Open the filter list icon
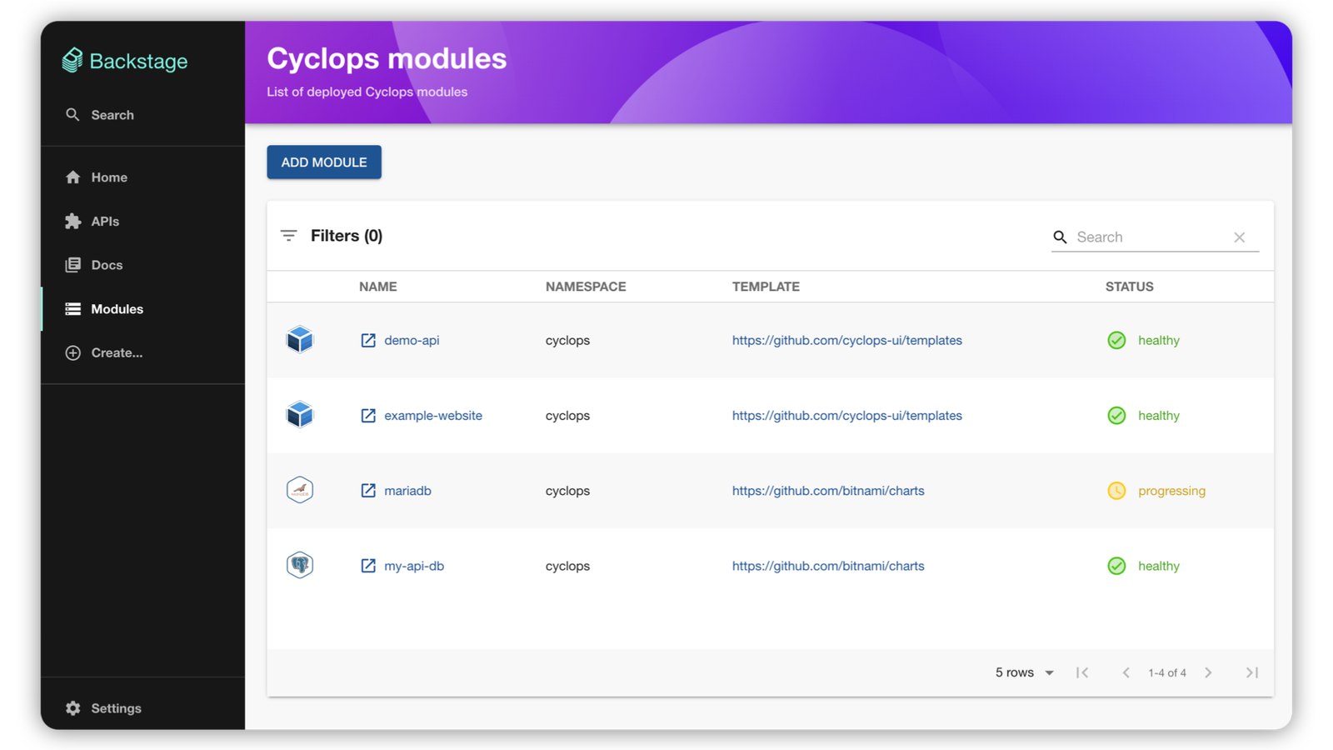Screen dimensions: 1333x750 click(x=288, y=236)
